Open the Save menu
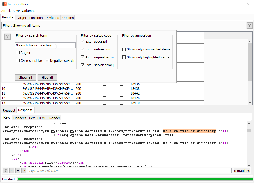Viewport: 254px width, 183px height. click(x=16, y=11)
